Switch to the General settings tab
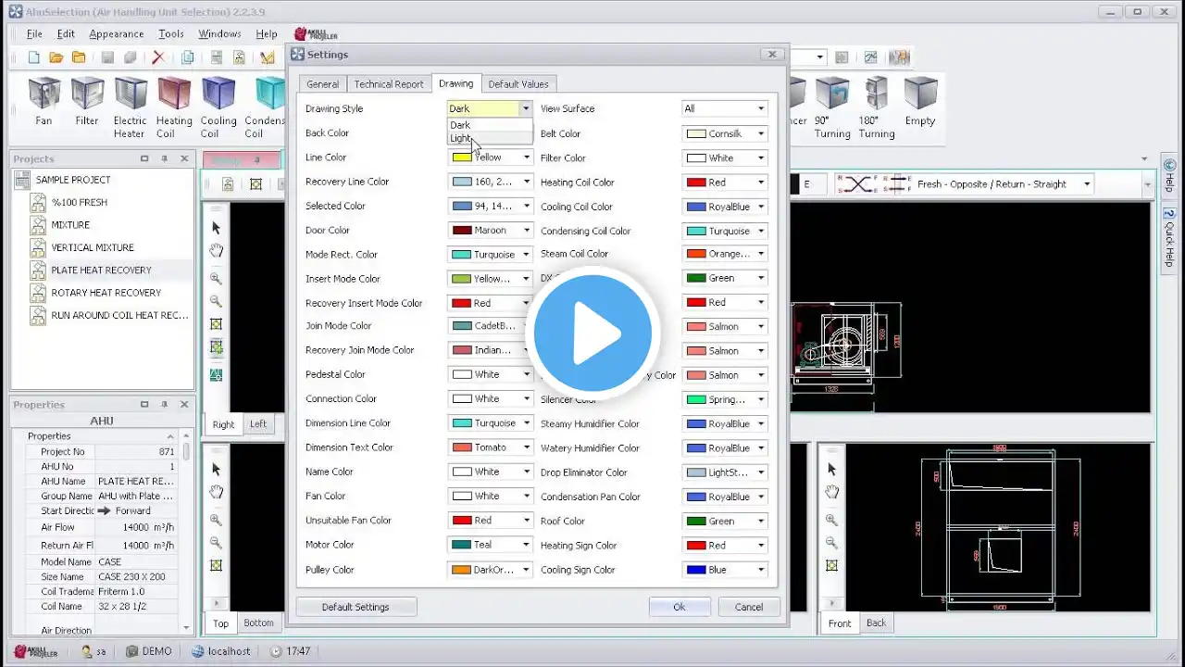The image size is (1185, 667). [322, 84]
